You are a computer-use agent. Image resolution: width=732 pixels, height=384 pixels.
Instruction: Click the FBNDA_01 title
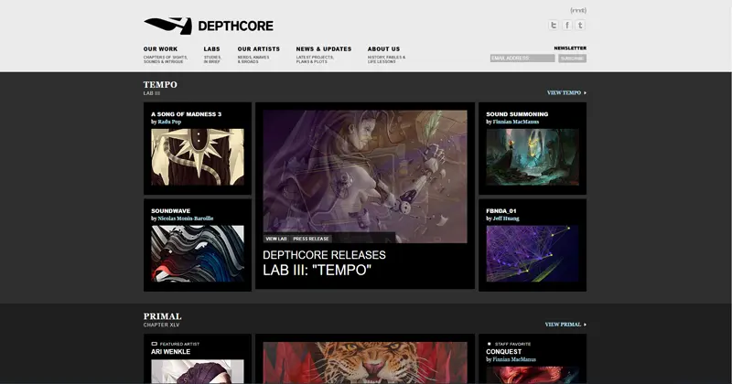(x=501, y=211)
